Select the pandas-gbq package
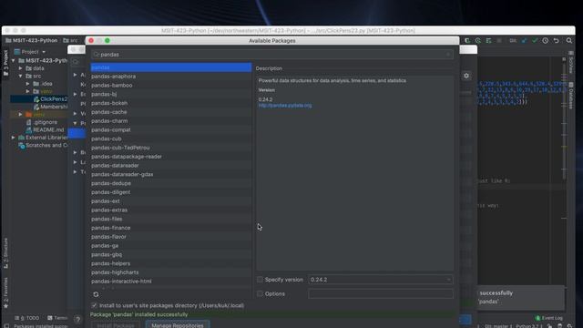Viewport: 583px width, 328px height. 171,254
